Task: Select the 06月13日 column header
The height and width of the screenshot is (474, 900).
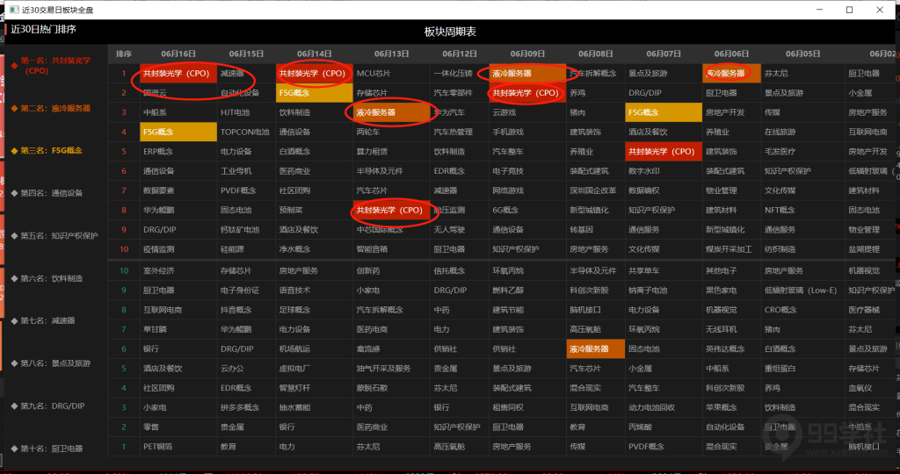Action: (391, 54)
